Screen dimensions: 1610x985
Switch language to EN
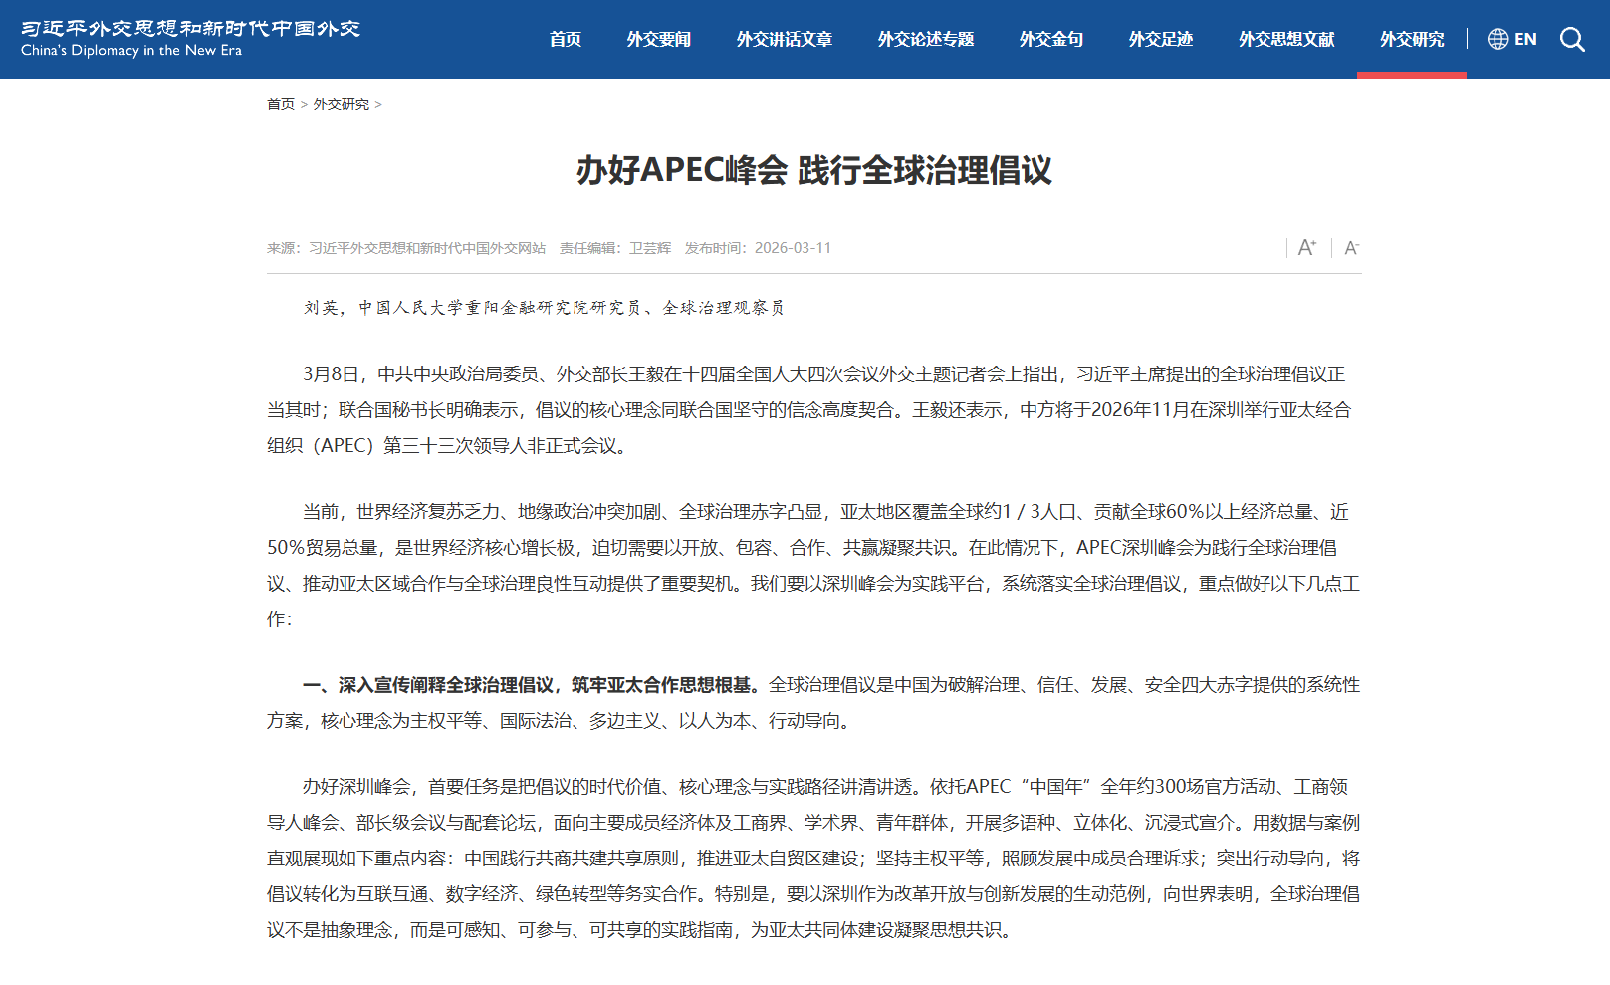click(x=1525, y=39)
